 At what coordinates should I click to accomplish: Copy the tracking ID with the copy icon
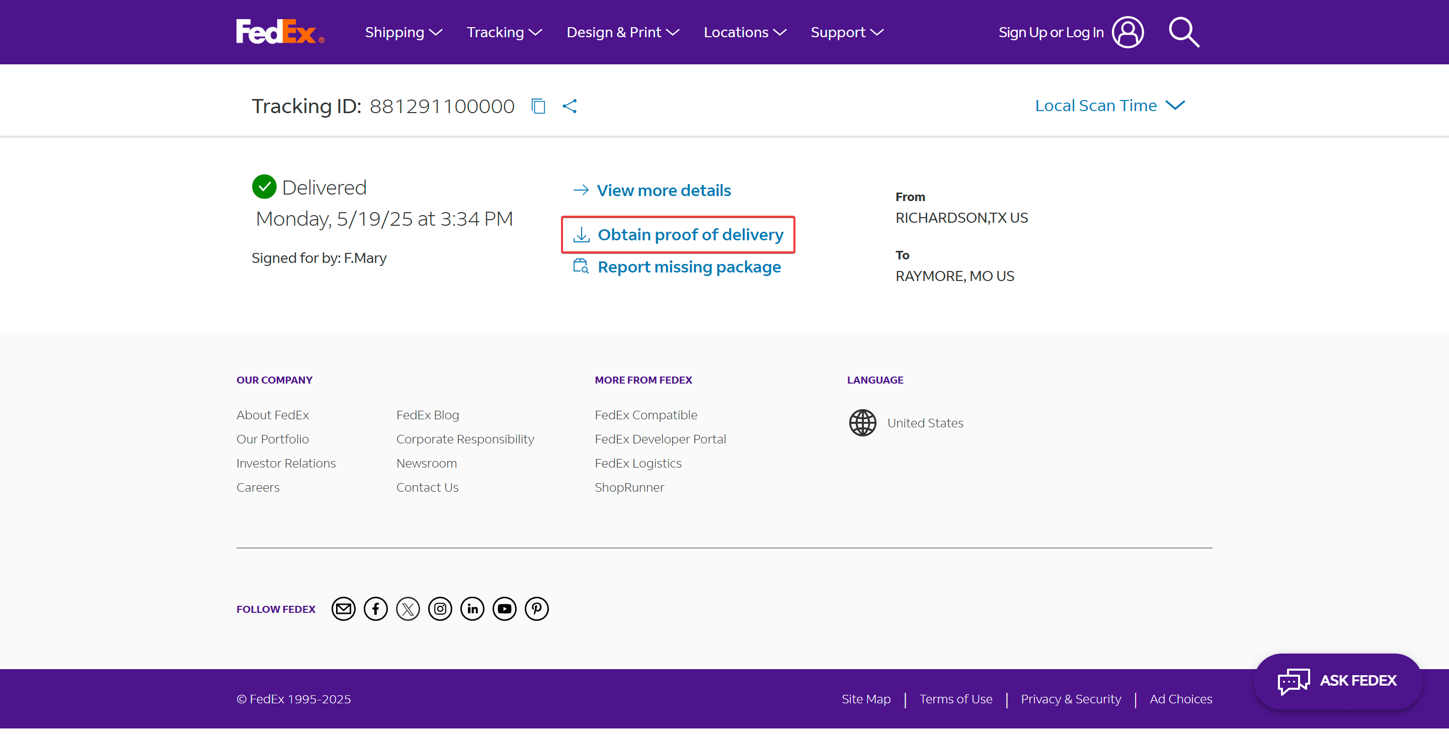538,106
